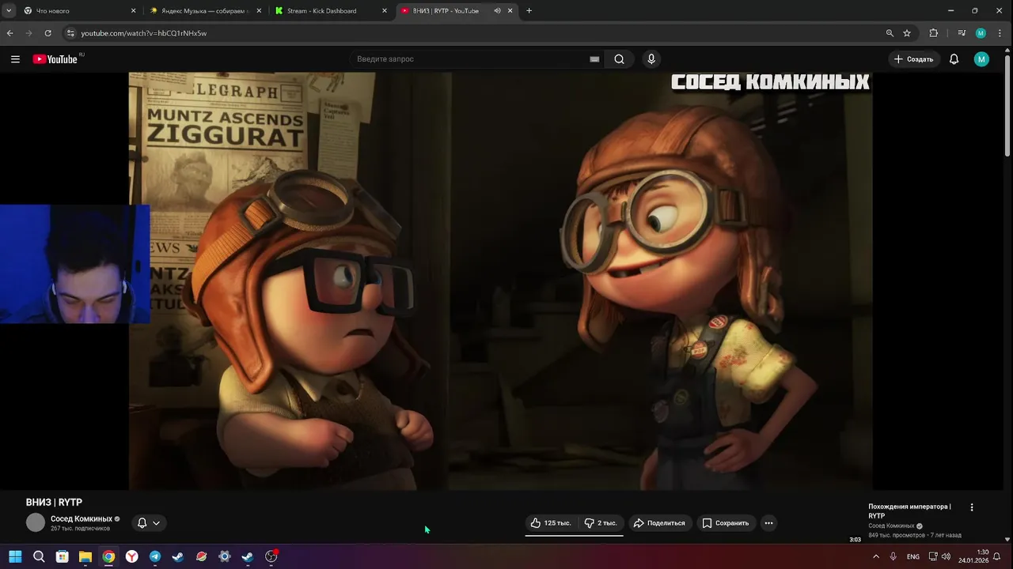Open Windows taskbar search

[x=39, y=556]
